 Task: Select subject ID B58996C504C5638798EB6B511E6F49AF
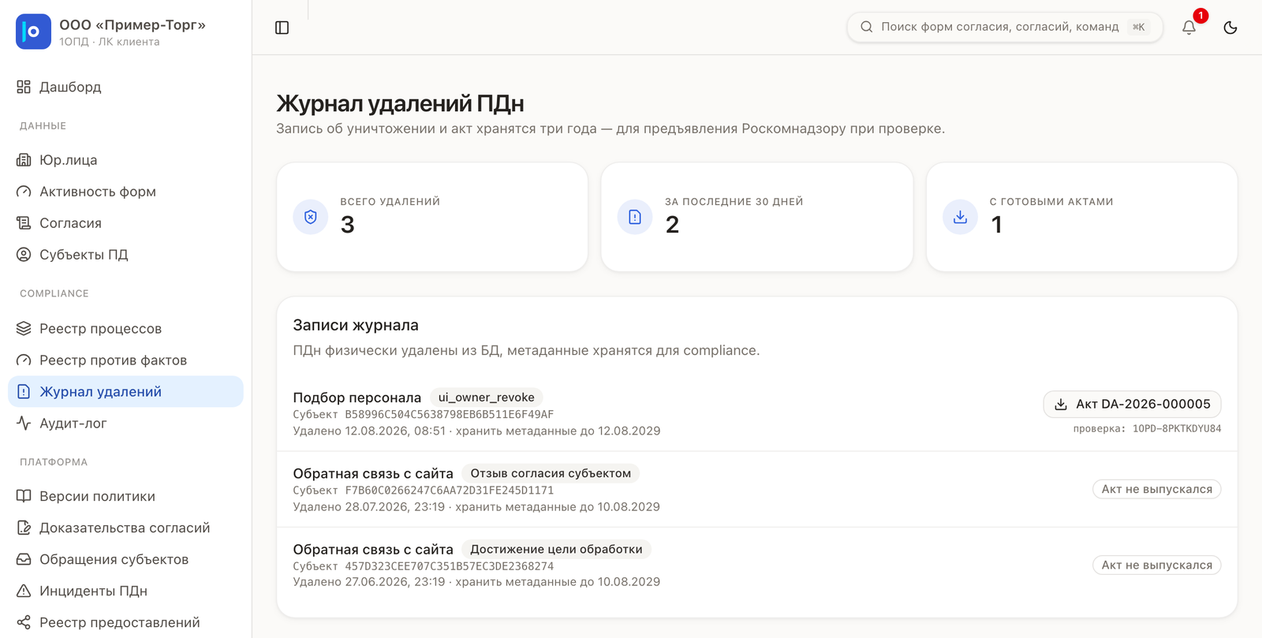click(x=450, y=414)
